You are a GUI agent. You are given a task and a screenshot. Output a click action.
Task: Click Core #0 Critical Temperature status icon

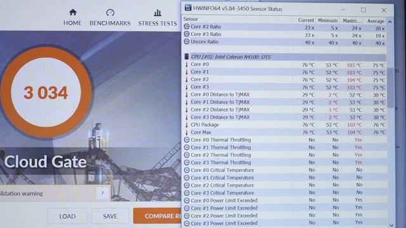(x=187, y=170)
